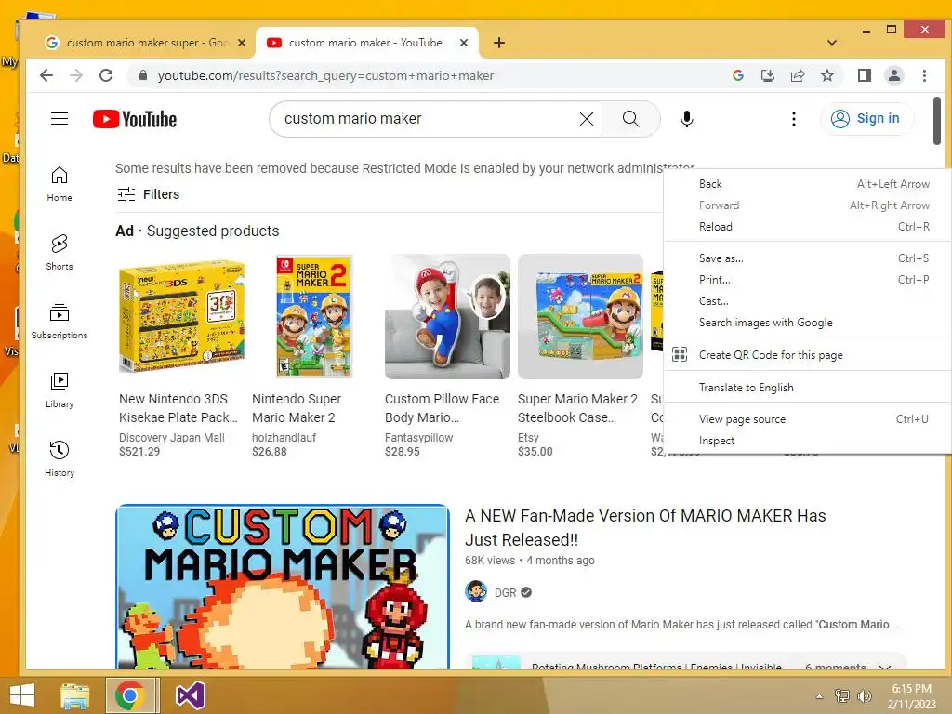Viewport: 952px width, 714px height.
Task: Choose Back from context menu
Action: [x=808, y=184]
